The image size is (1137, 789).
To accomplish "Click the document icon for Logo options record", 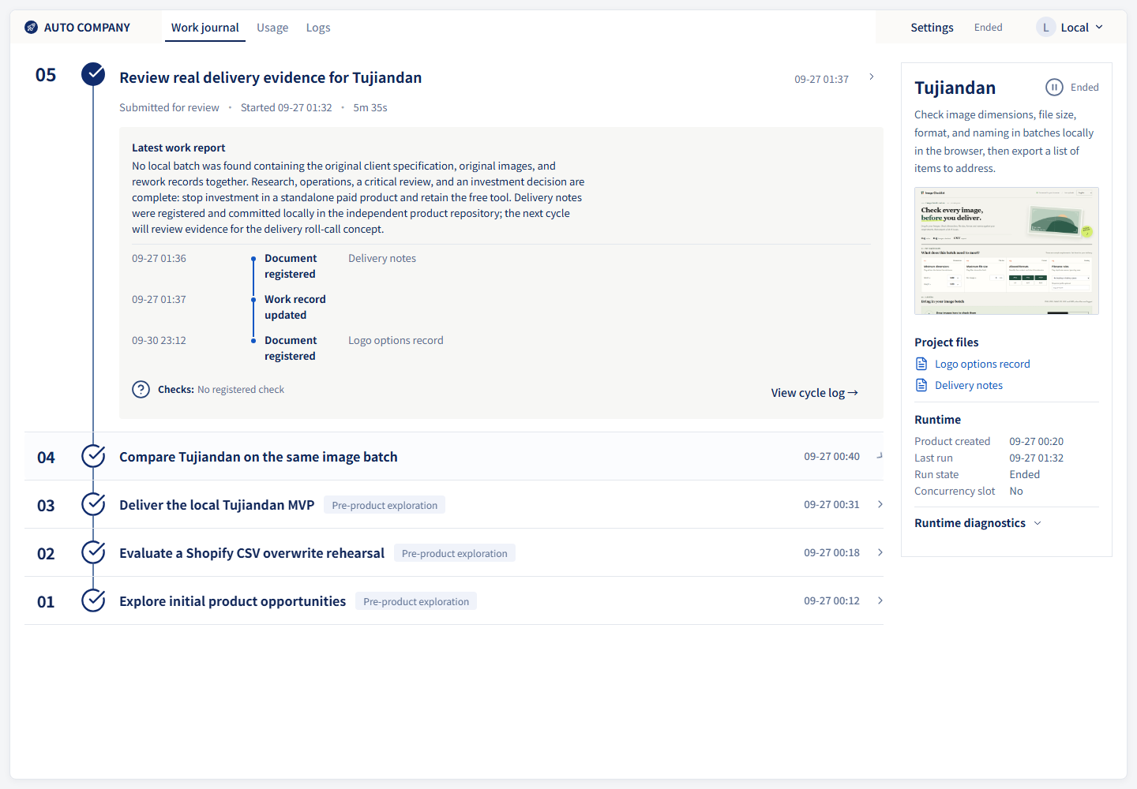I will click(x=921, y=364).
